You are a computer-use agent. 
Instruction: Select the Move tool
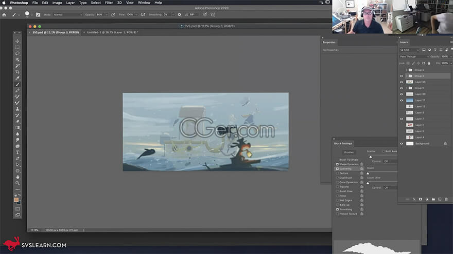coord(18,41)
